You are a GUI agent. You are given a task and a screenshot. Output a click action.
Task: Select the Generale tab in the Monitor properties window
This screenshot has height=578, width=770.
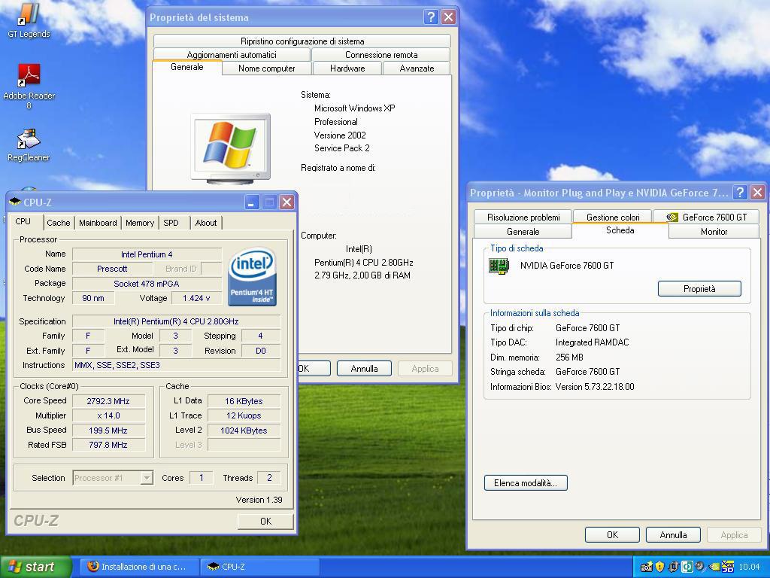coord(523,232)
